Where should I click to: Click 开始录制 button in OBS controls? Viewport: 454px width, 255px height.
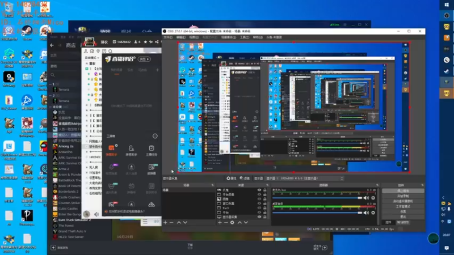tap(403, 196)
